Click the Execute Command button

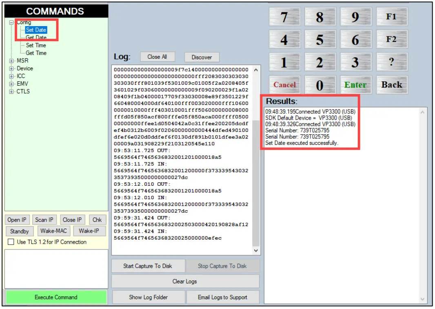pos(55,297)
